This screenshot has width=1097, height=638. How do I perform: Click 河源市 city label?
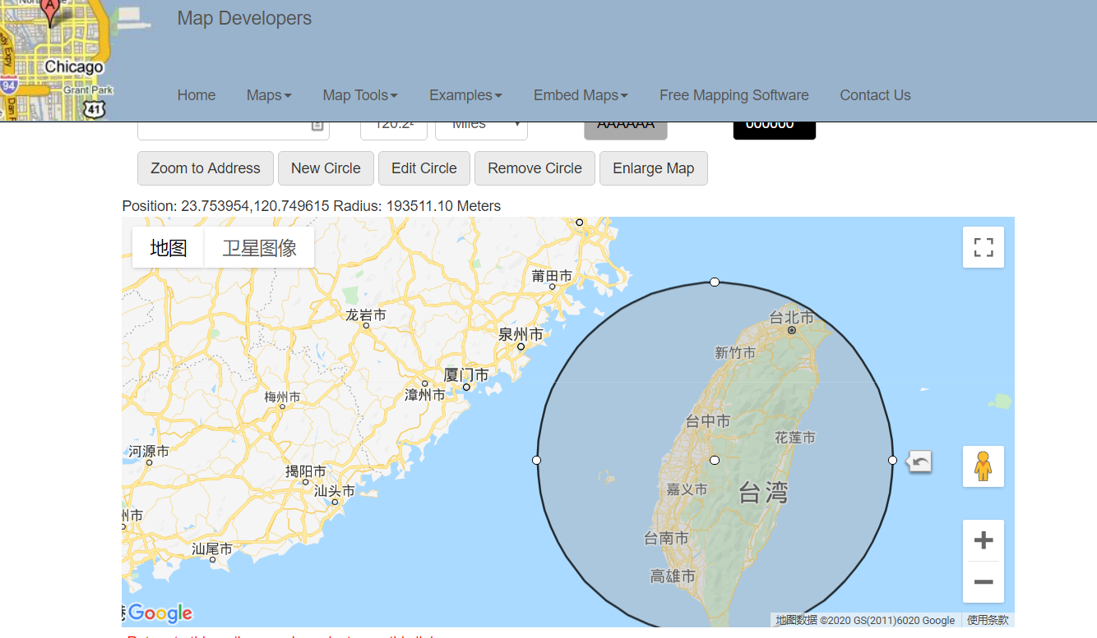tap(149, 452)
